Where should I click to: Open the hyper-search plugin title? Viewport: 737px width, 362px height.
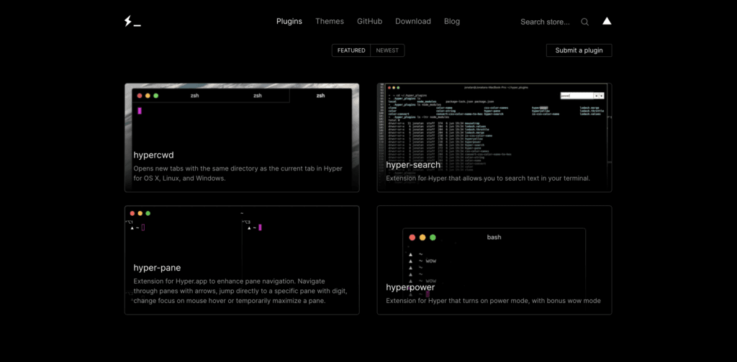[x=413, y=165]
